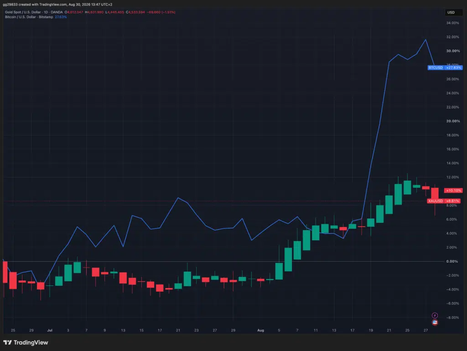Click the Jul month label on time axis
Image resolution: width=467 pixels, height=351 pixels.
[x=50, y=330]
